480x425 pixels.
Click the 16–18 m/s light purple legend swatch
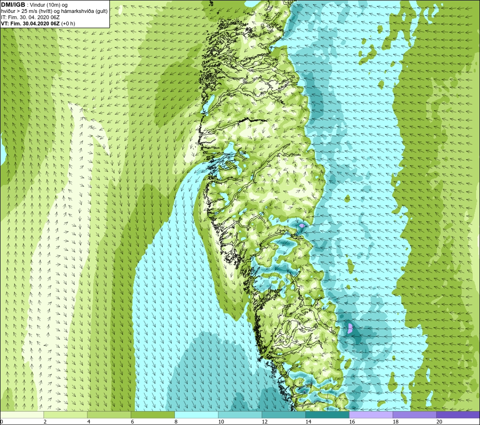click(371, 414)
